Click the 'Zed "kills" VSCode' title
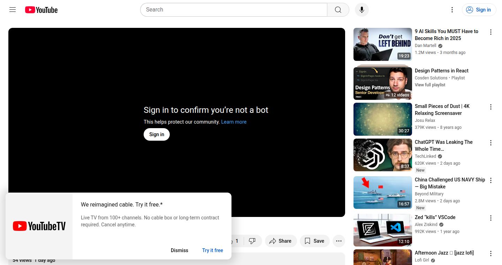This screenshot has width=502, height=265. pyautogui.click(x=435, y=217)
